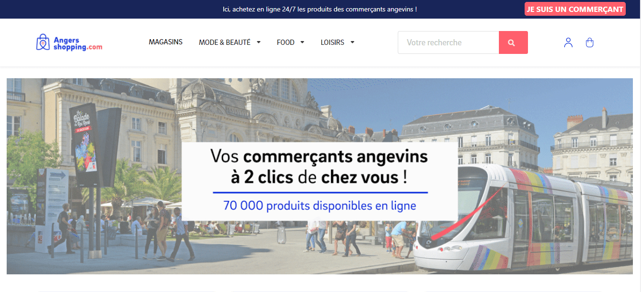Click the blue underline in hero box
This screenshot has height=292, width=641.
tap(320, 193)
